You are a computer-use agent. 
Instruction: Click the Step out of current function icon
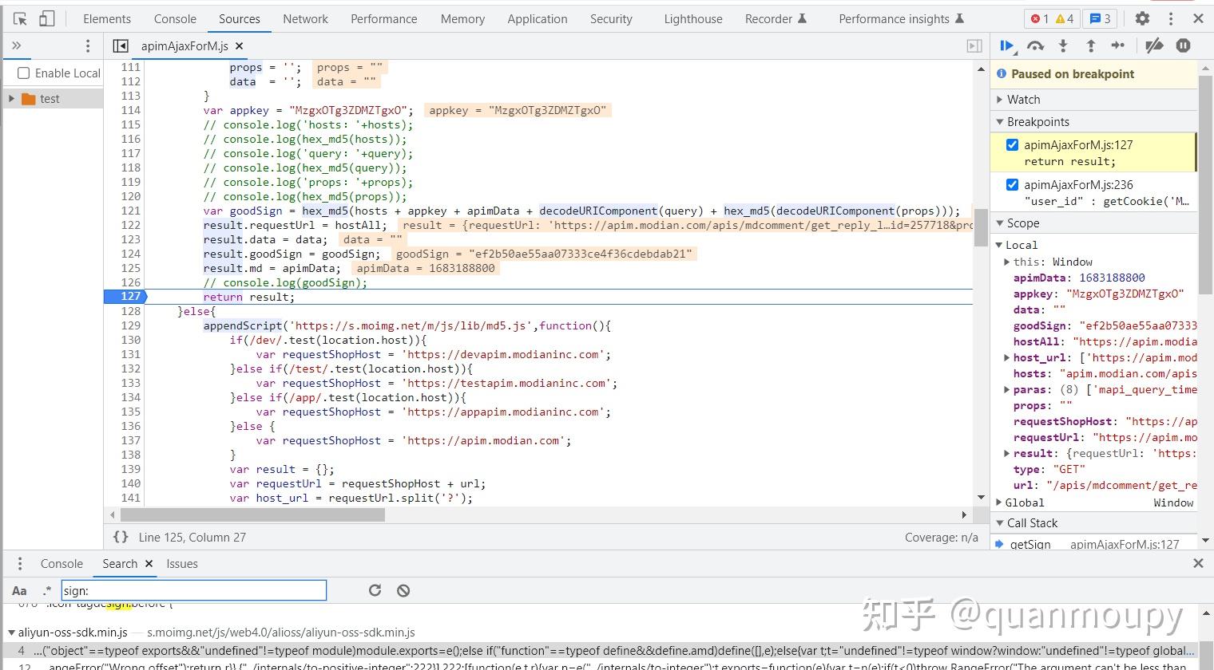coord(1091,45)
